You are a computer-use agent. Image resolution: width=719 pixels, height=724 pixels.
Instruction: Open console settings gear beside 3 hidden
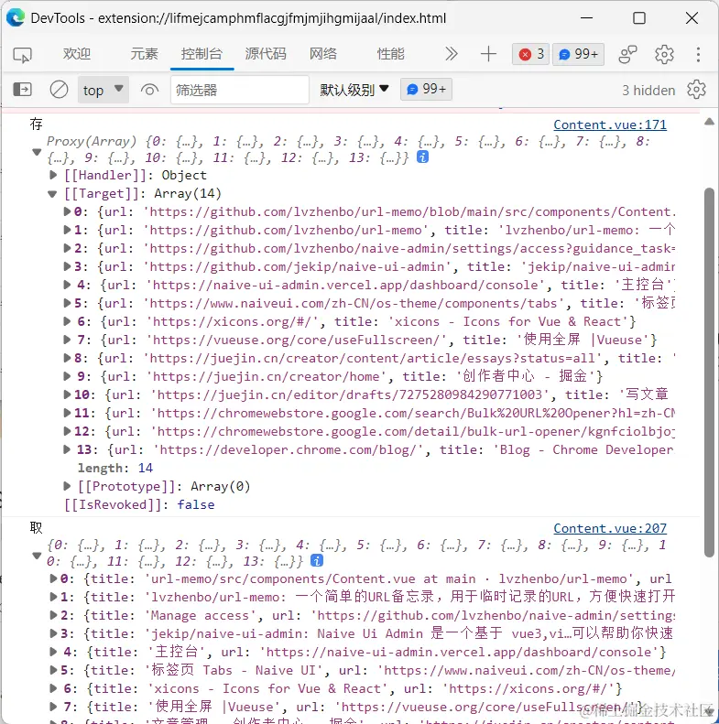[696, 90]
